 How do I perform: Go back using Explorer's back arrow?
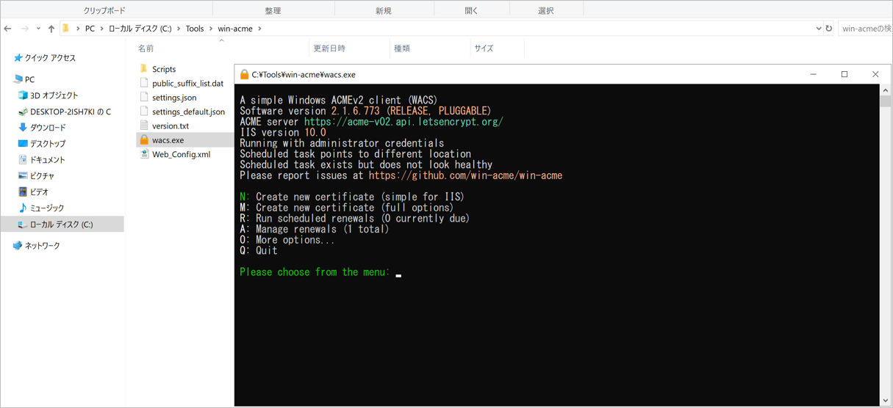(8, 29)
